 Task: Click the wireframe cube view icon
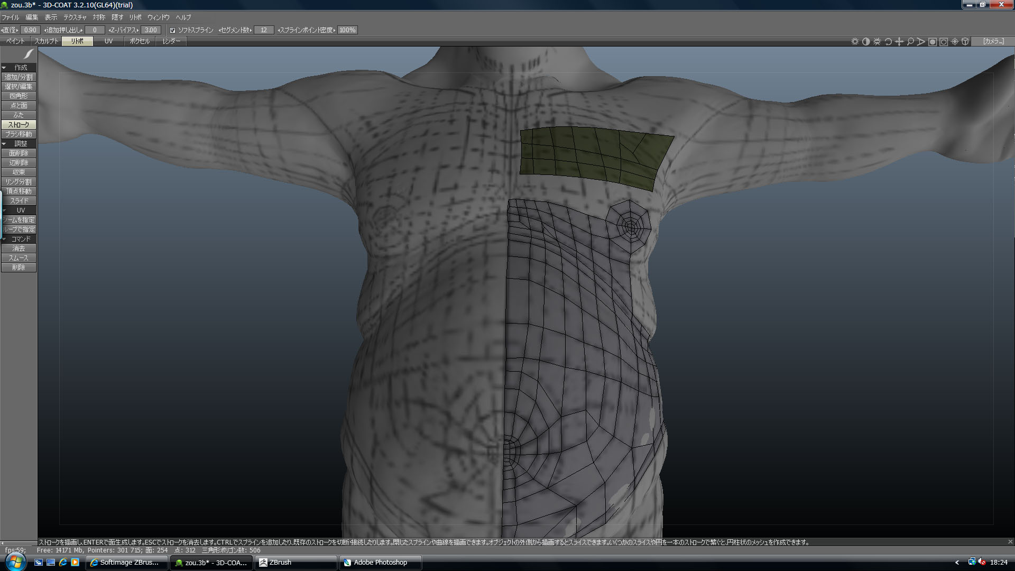[965, 41]
